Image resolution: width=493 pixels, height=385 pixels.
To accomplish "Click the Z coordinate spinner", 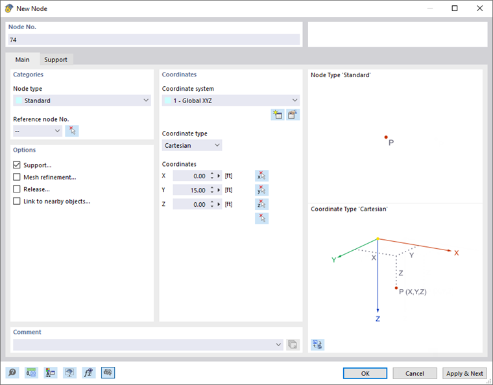I will tap(212, 204).
